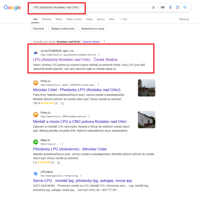Apply the Nejlépe hodnocené filter chip
Image resolution: width=203 pixels, height=197 pixels.
pyautogui.click(x=63, y=29)
